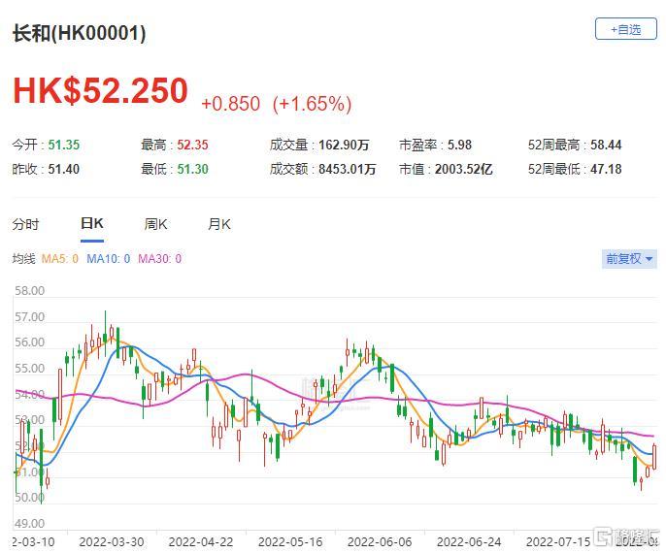This screenshot has height=553, width=666.
Task: Add stock to watchlist with +自选 button
Action: tap(625, 29)
